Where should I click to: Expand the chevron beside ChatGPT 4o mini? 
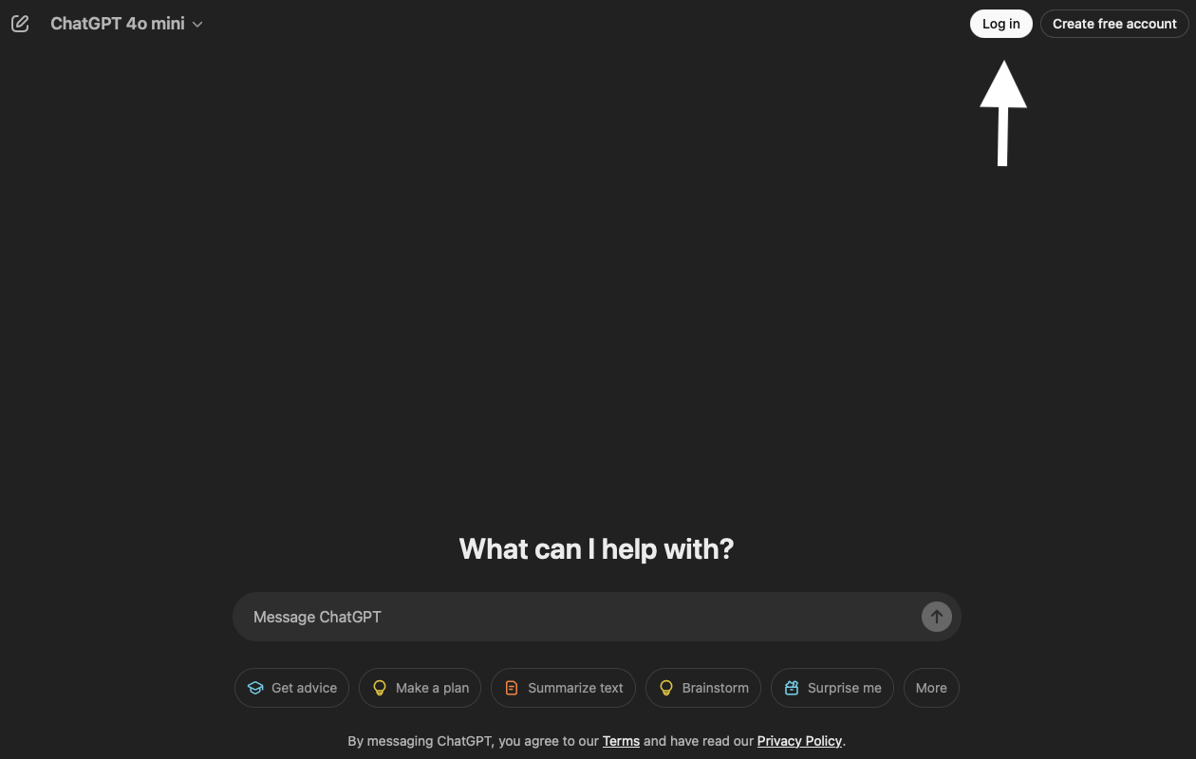(197, 25)
